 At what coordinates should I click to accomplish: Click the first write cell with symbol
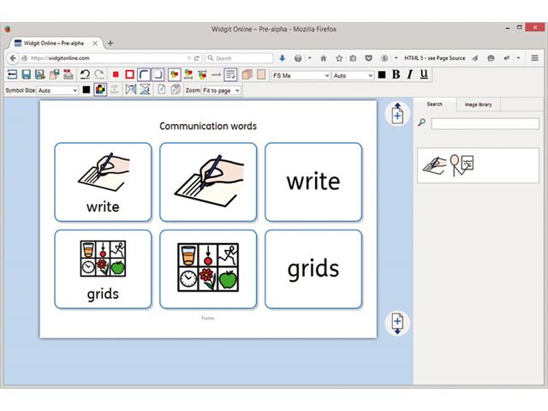click(103, 182)
